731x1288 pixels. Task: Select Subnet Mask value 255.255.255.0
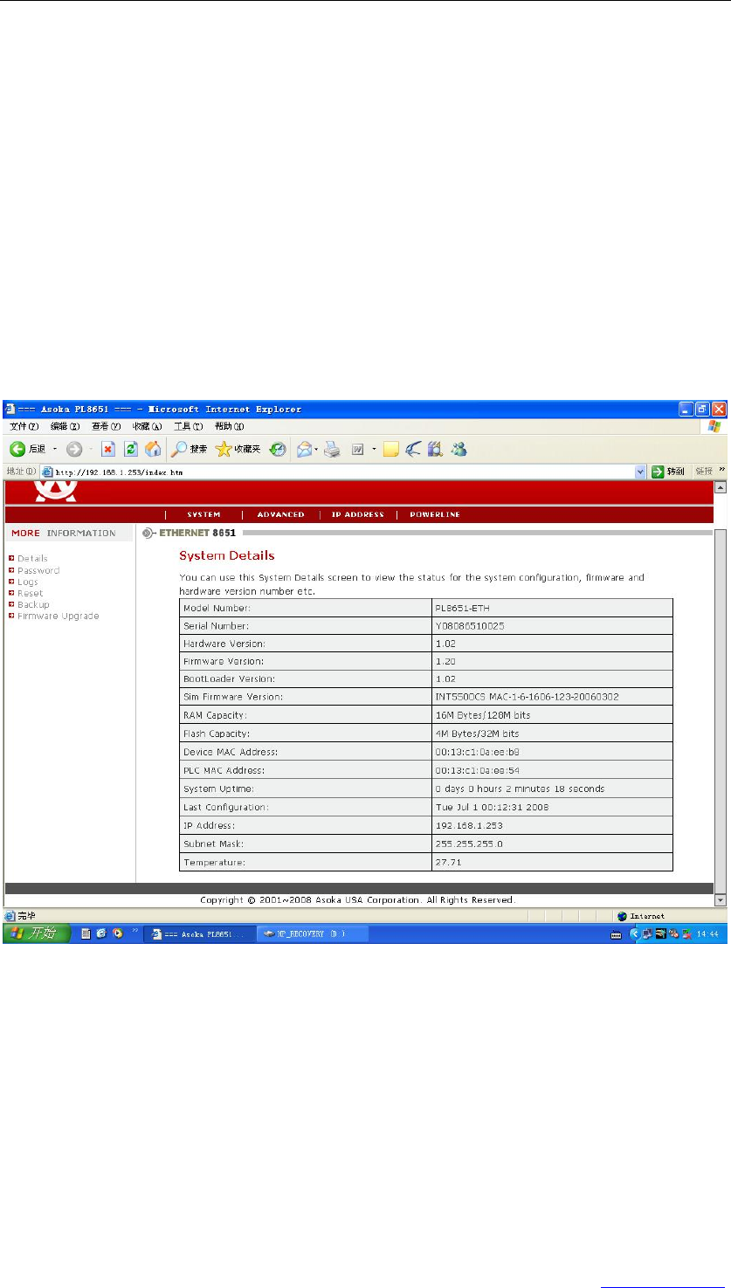[x=469, y=844]
